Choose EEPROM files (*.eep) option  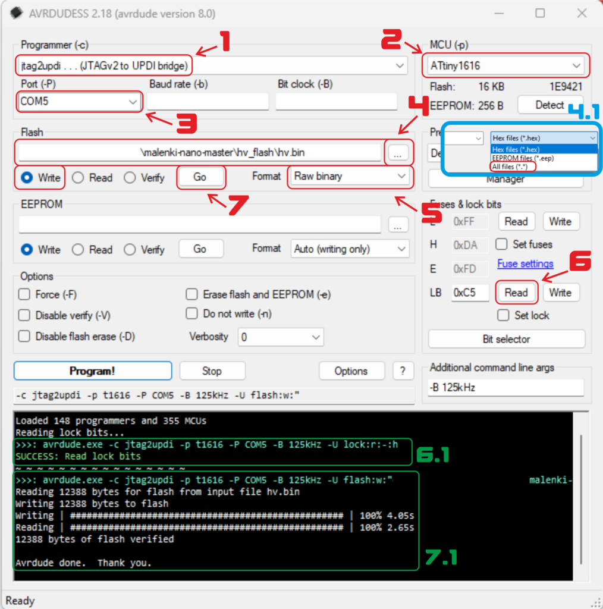(x=544, y=158)
